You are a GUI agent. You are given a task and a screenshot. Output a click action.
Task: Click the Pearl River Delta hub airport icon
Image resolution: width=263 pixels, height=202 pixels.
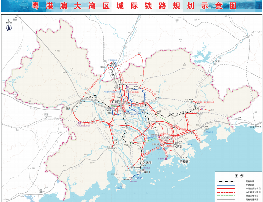80,123
